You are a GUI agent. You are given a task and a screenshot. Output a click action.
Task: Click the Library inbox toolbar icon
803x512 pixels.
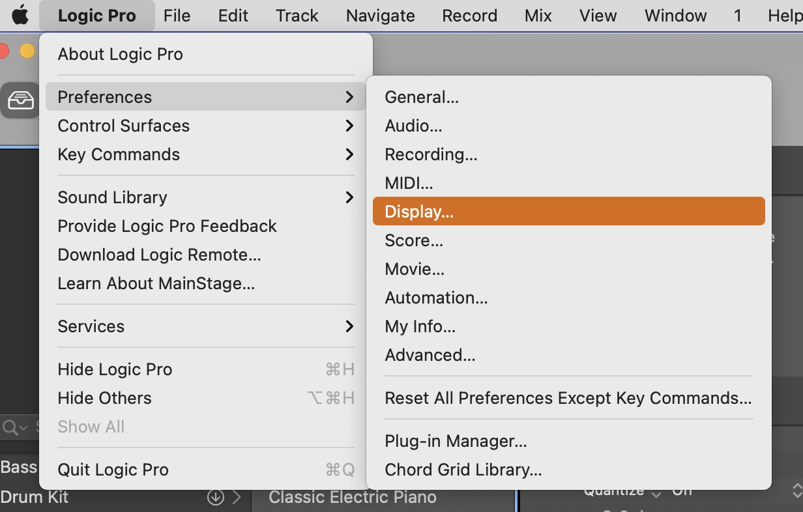point(20,100)
